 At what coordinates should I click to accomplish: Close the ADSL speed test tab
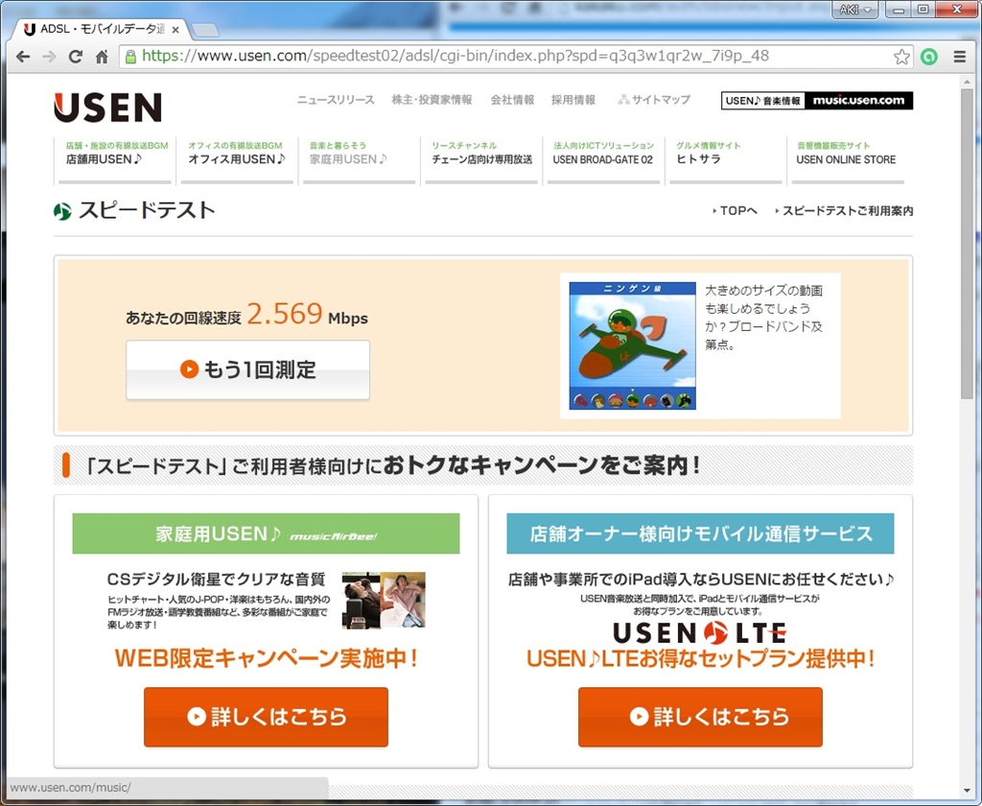[x=175, y=30]
